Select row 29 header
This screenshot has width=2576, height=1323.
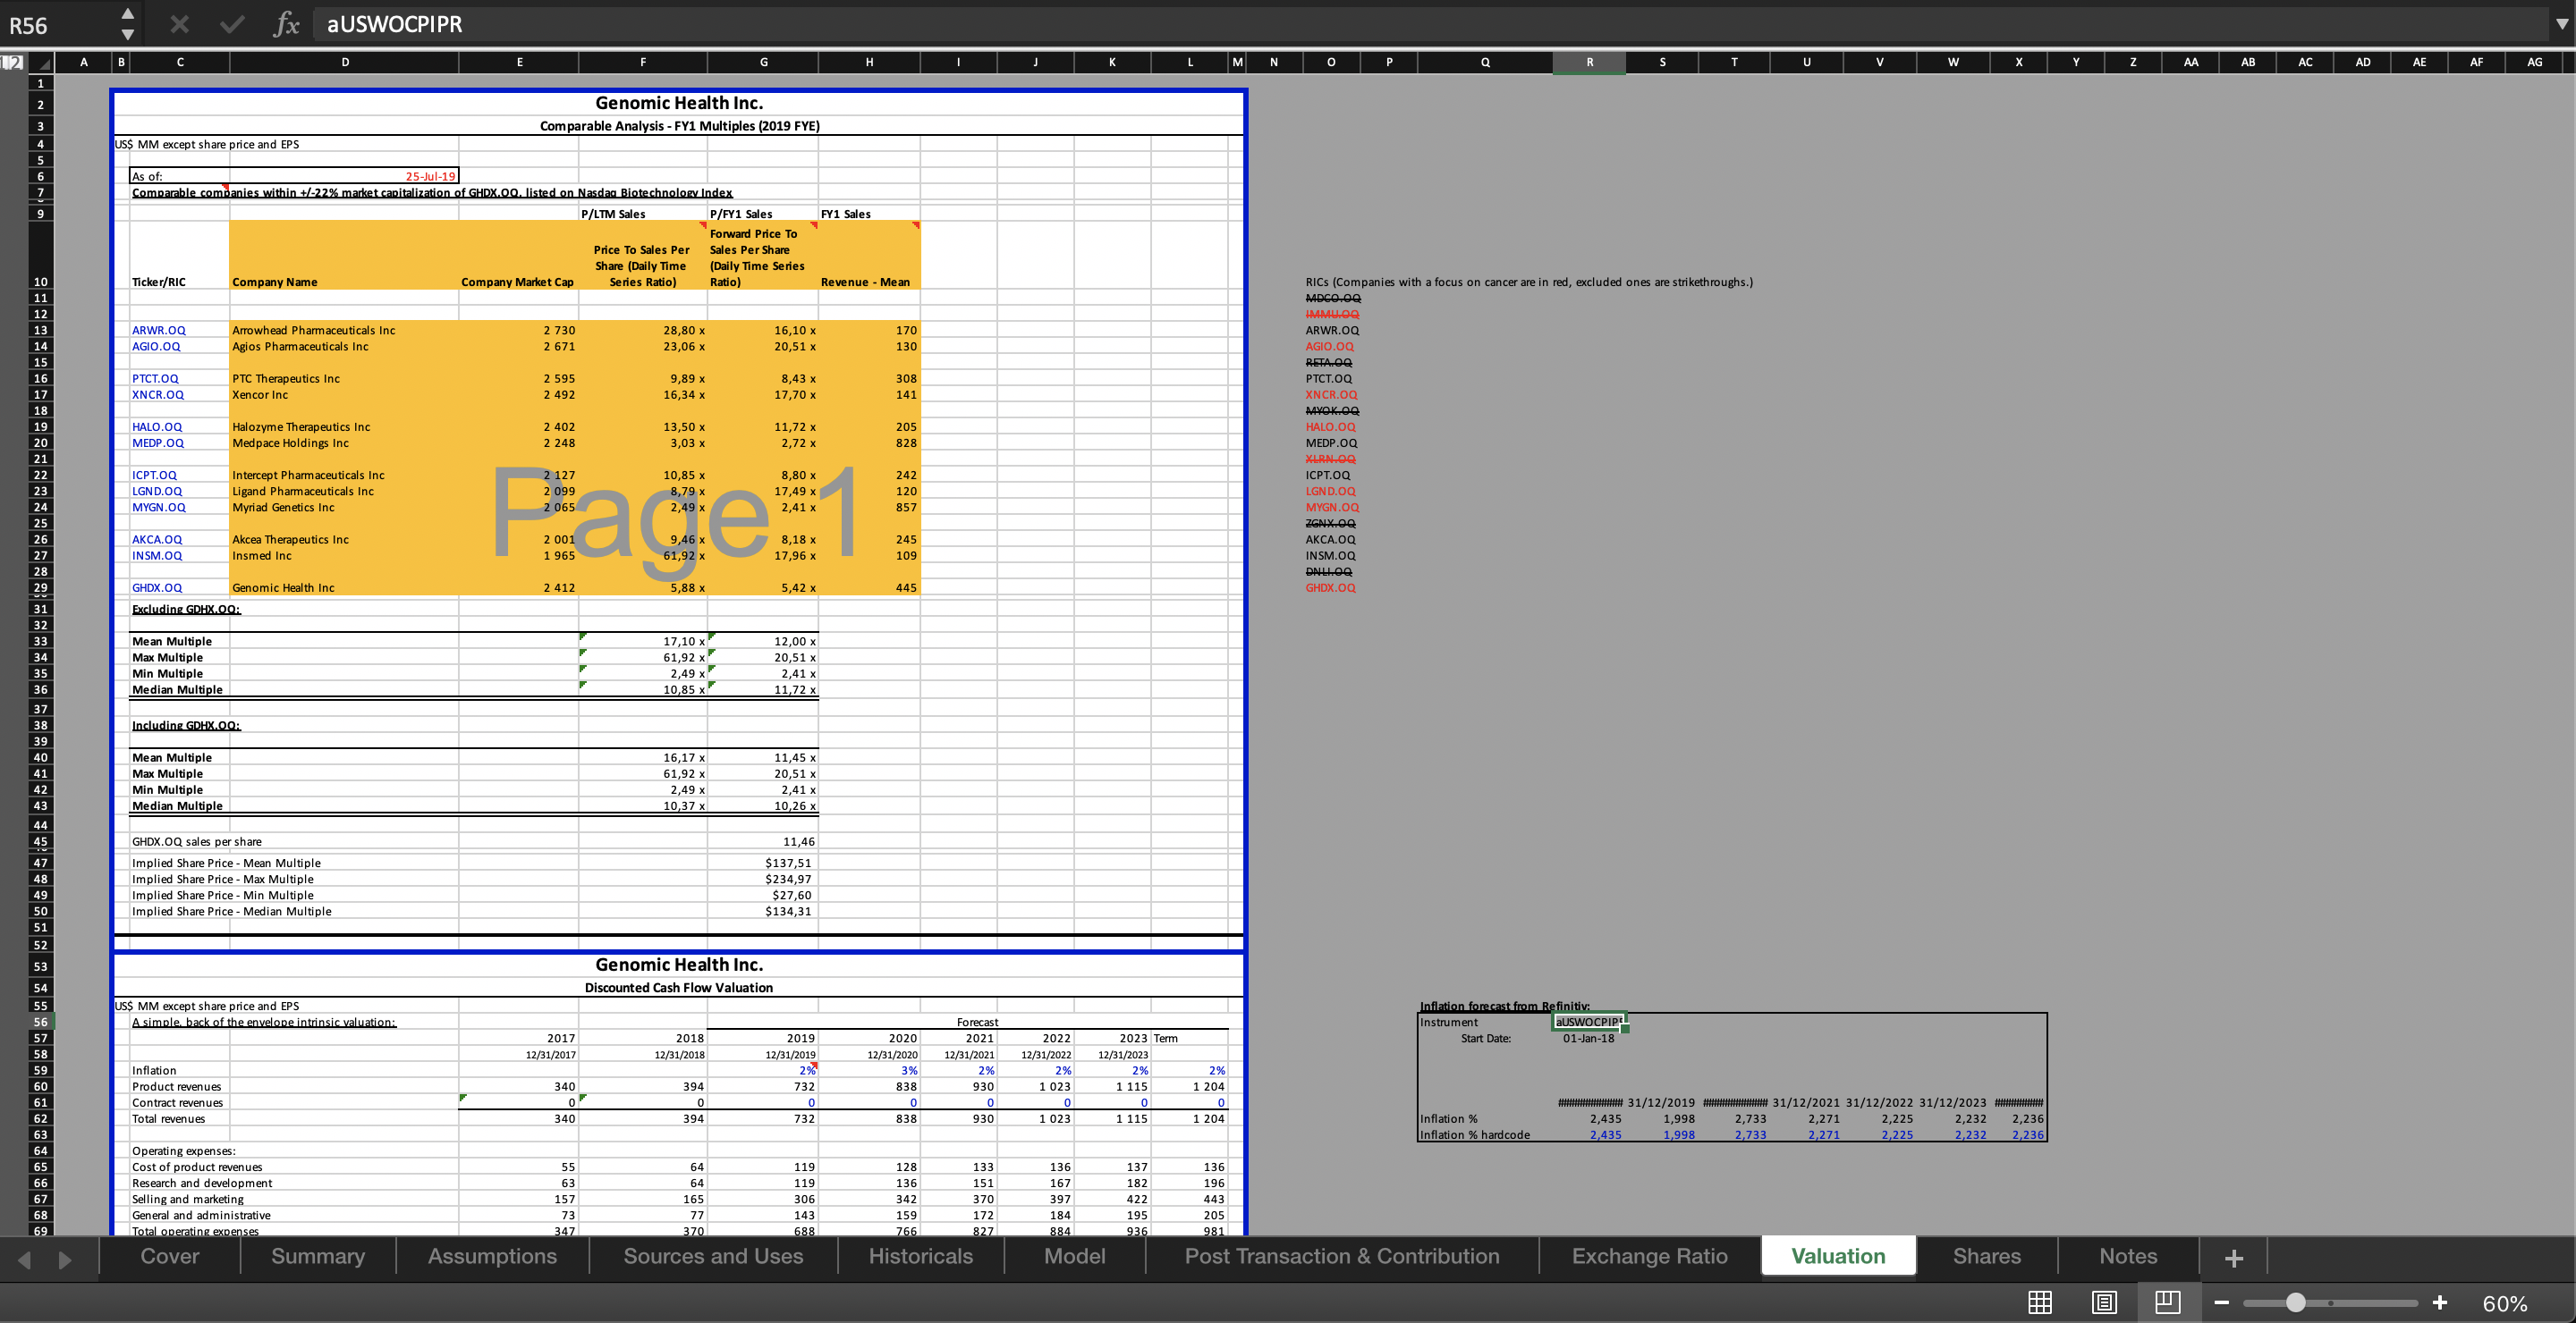pyautogui.click(x=40, y=587)
